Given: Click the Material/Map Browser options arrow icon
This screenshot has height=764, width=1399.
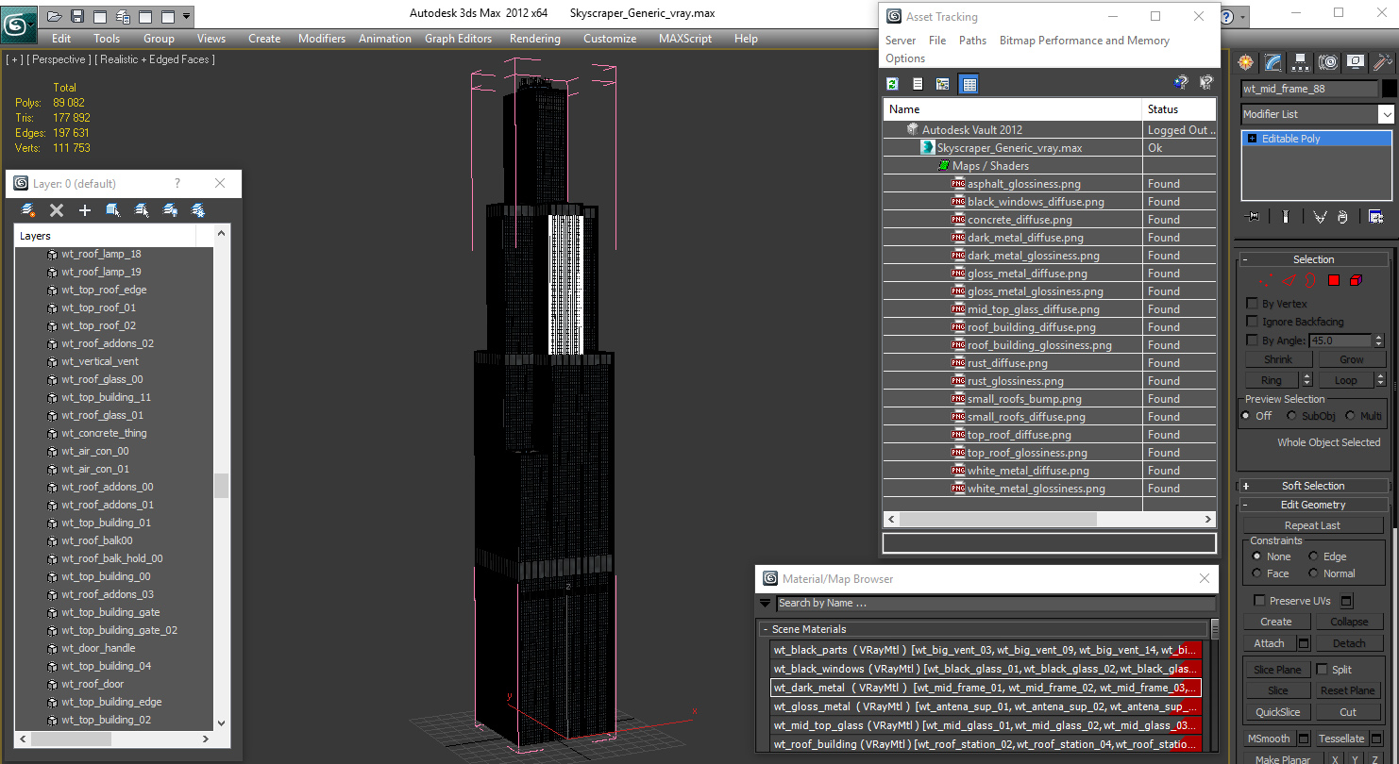Looking at the screenshot, I should coord(765,603).
